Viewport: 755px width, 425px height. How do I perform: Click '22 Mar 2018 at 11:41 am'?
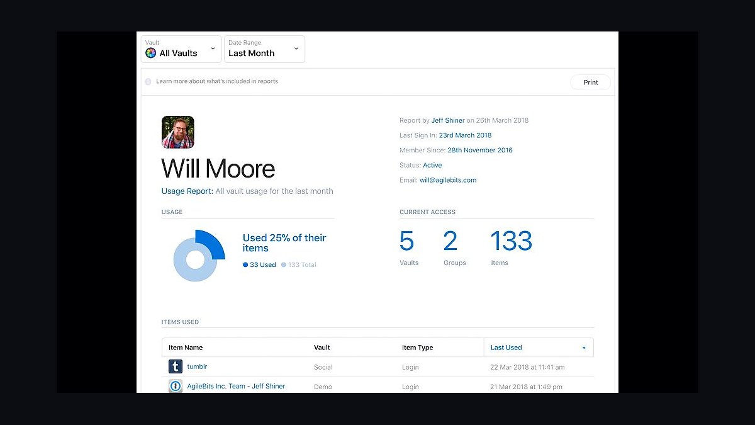(x=527, y=367)
